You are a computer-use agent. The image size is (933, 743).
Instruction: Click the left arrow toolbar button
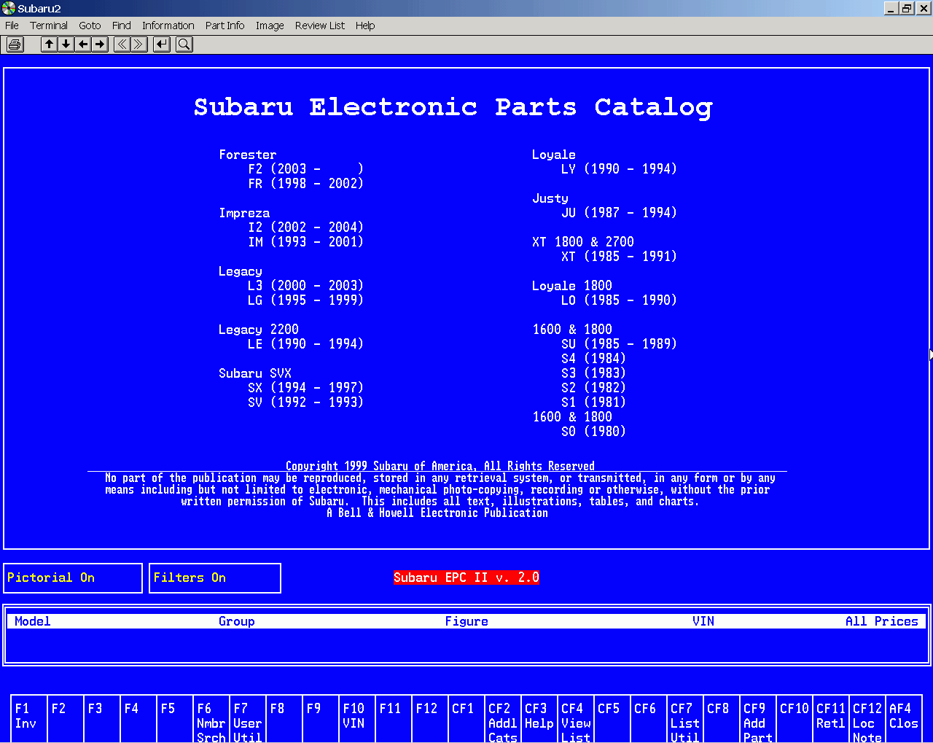point(83,44)
